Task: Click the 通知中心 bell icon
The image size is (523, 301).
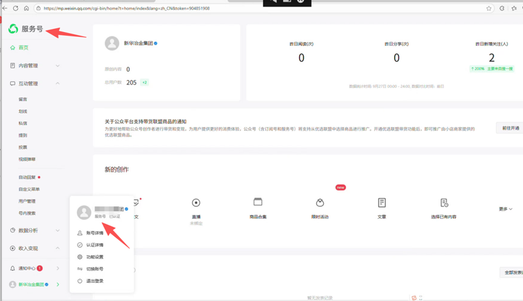Action: pyautogui.click(x=12, y=268)
